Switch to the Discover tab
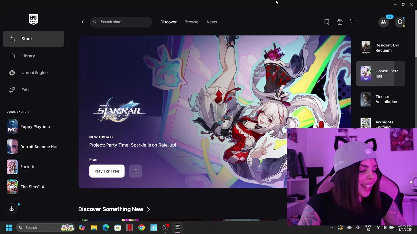The image size is (417, 234). pyautogui.click(x=168, y=22)
